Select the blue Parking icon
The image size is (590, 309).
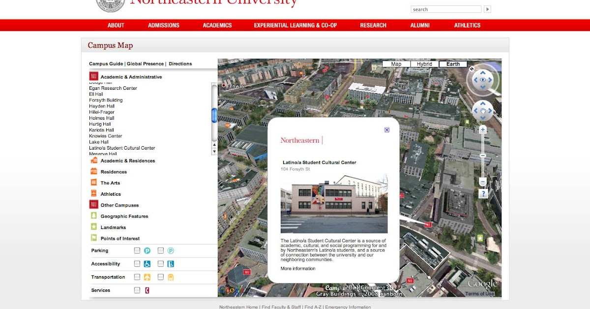(x=147, y=250)
